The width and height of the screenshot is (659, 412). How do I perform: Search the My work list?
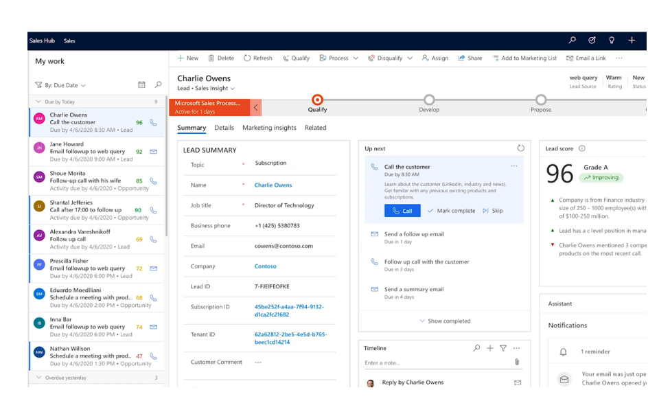pos(158,85)
